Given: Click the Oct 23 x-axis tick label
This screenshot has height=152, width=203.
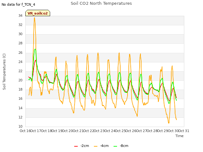Looking at the screenshot, I should (99, 131).
